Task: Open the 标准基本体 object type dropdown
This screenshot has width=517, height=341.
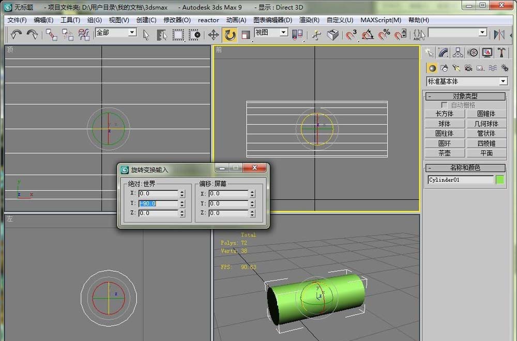Action: [467, 81]
